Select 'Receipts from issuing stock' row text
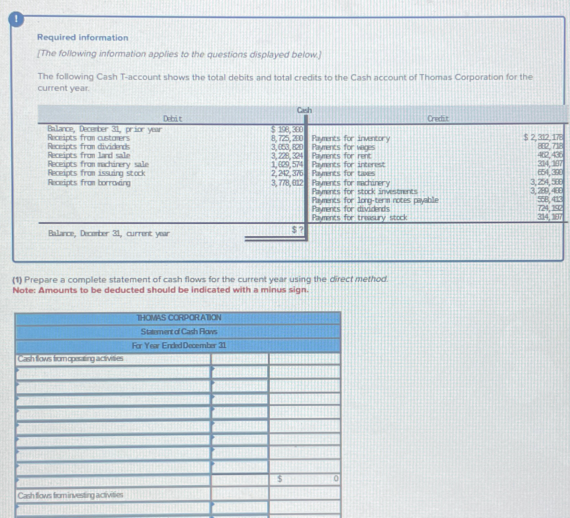570x518 pixels. coord(96,173)
